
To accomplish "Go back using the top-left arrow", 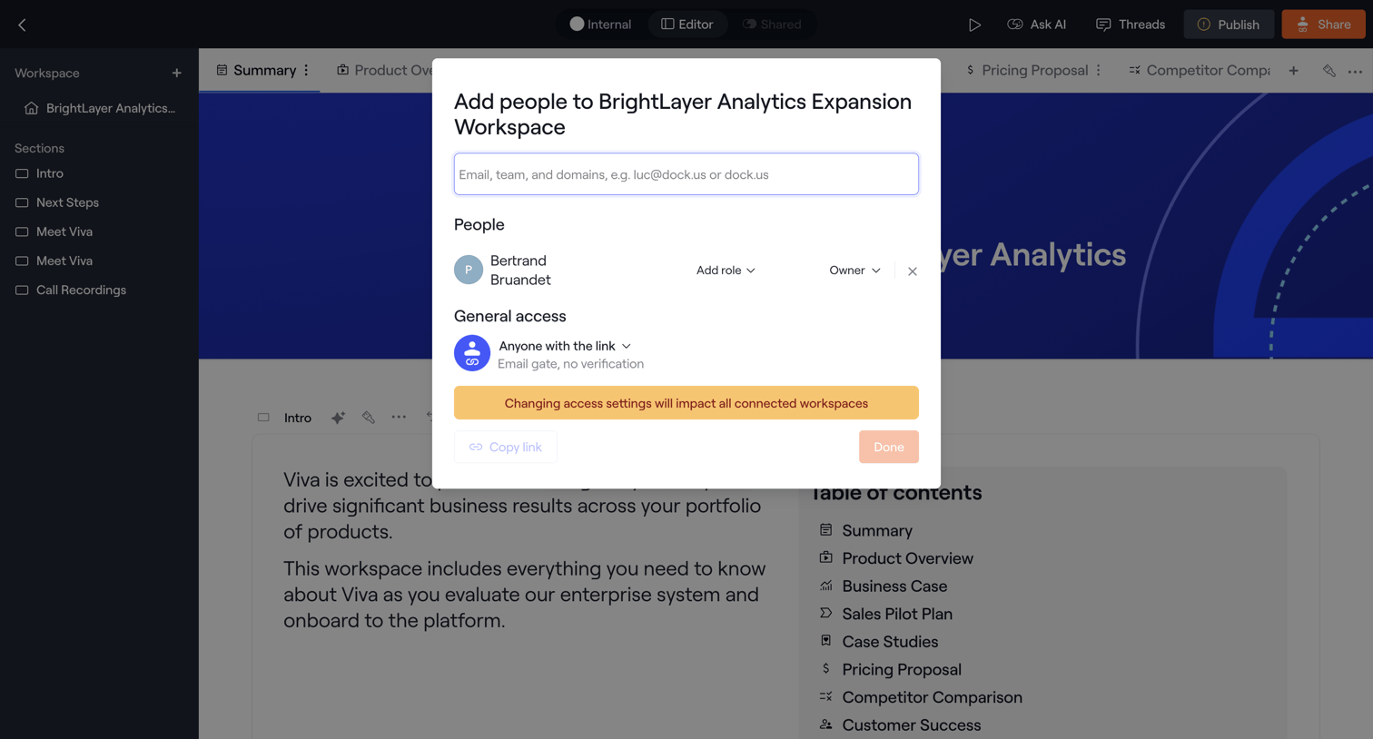I will click(22, 25).
